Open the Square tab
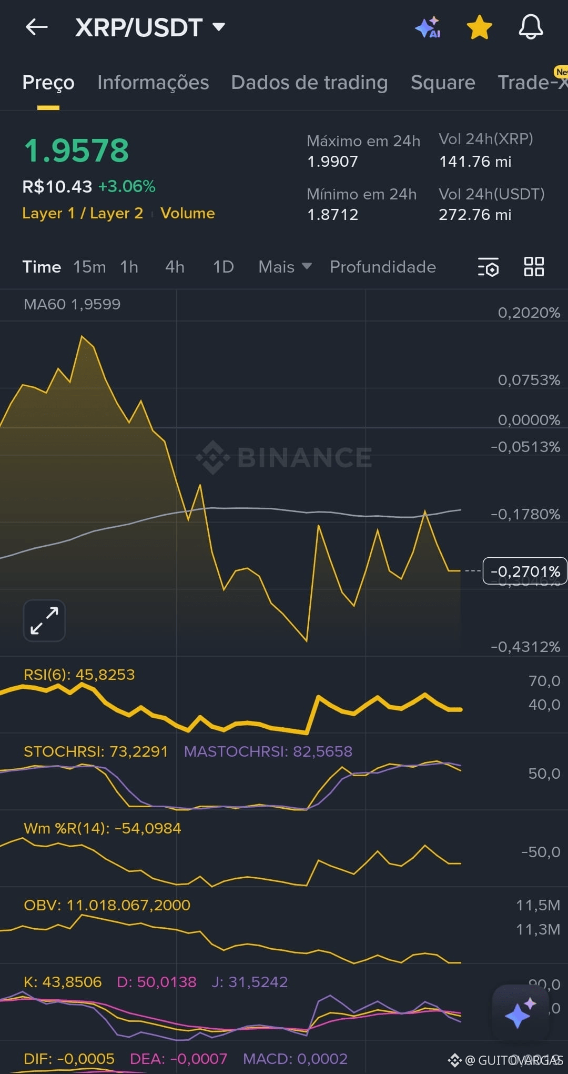Image resolution: width=568 pixels, height=1074 pixels. coord(443,83)
